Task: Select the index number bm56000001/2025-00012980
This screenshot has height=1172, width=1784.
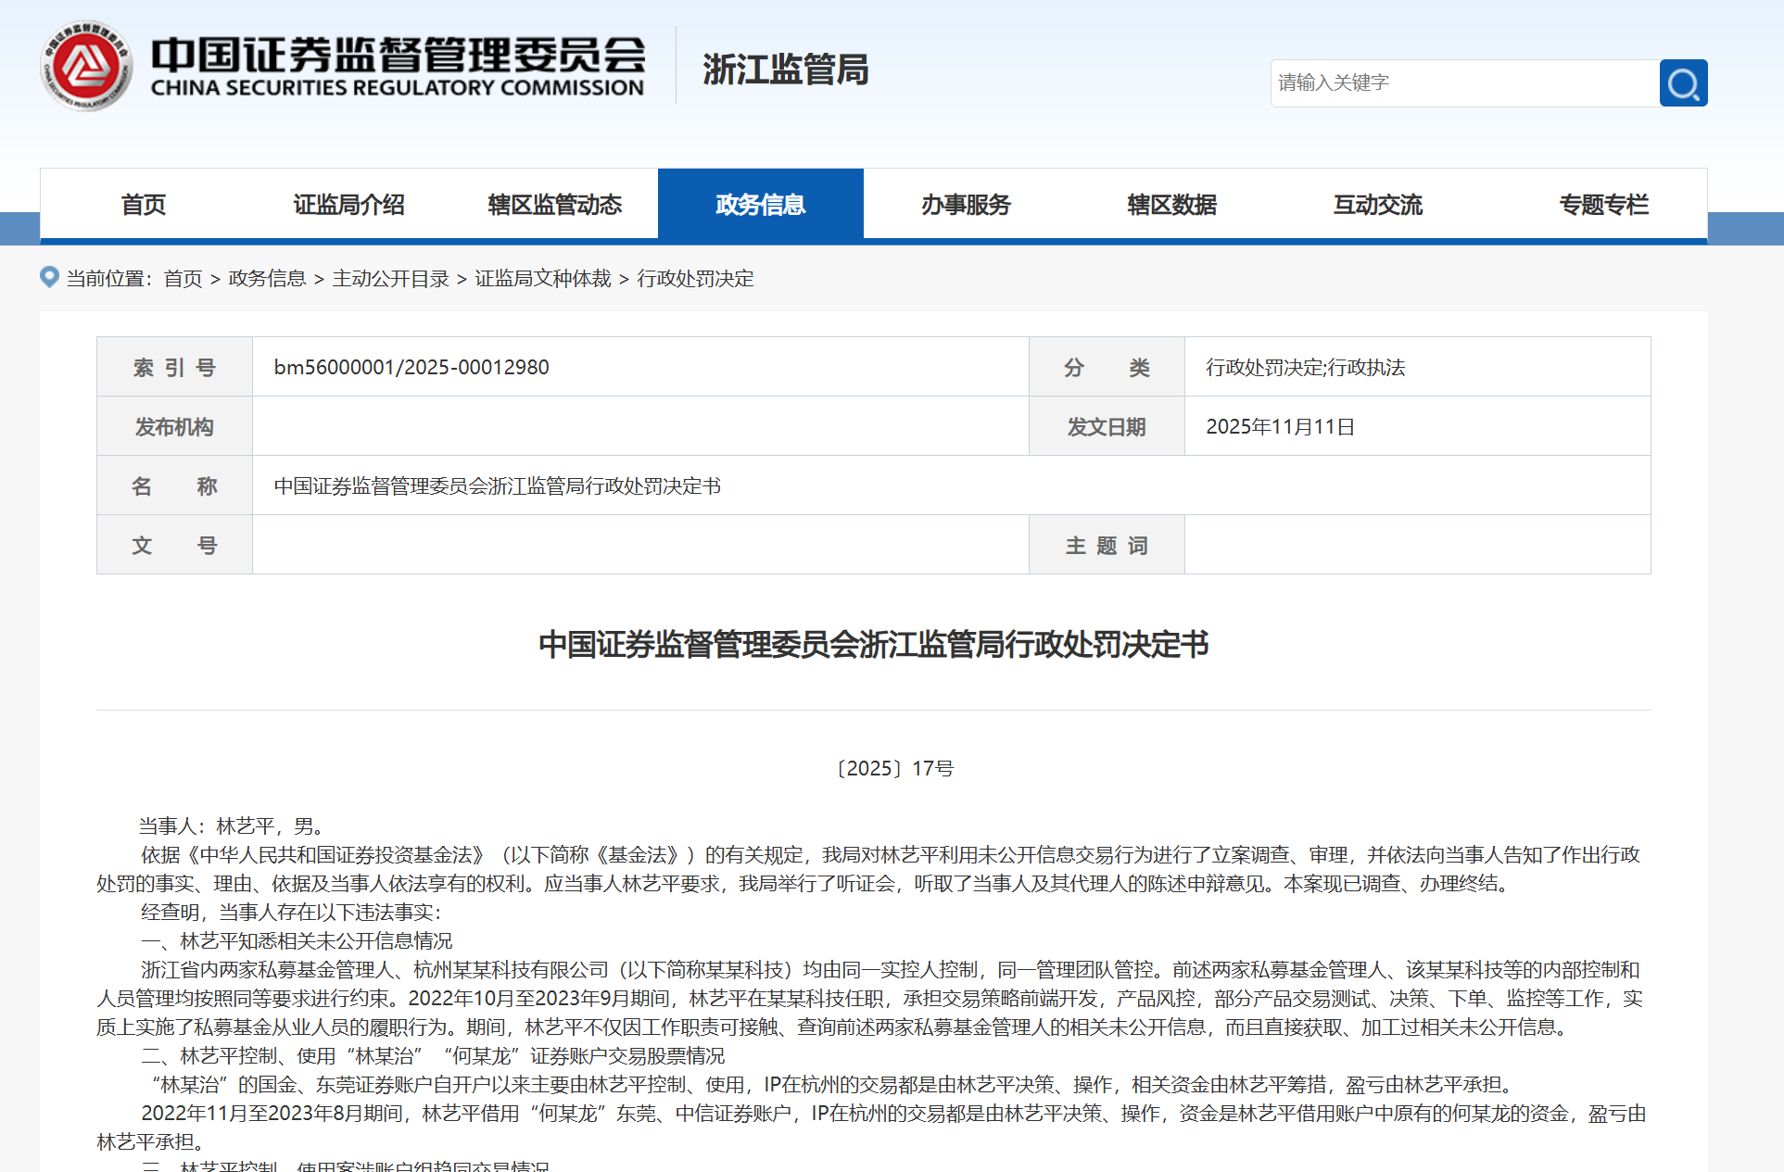Action: pos(411,366)
